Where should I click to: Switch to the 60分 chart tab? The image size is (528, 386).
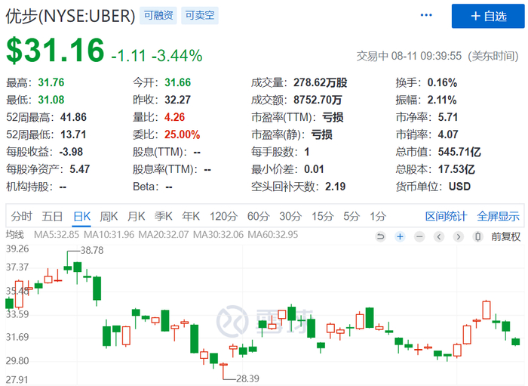click(258, 216)
